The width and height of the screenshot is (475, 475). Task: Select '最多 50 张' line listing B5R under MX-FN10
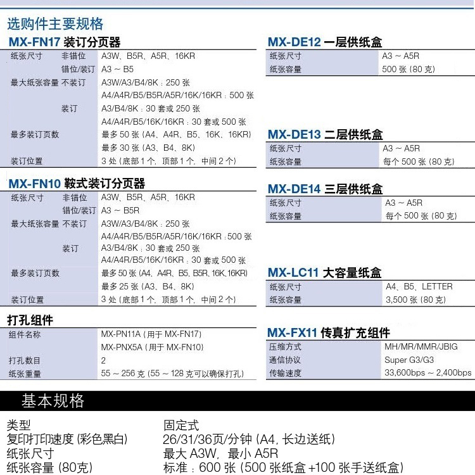click(175, 273)
